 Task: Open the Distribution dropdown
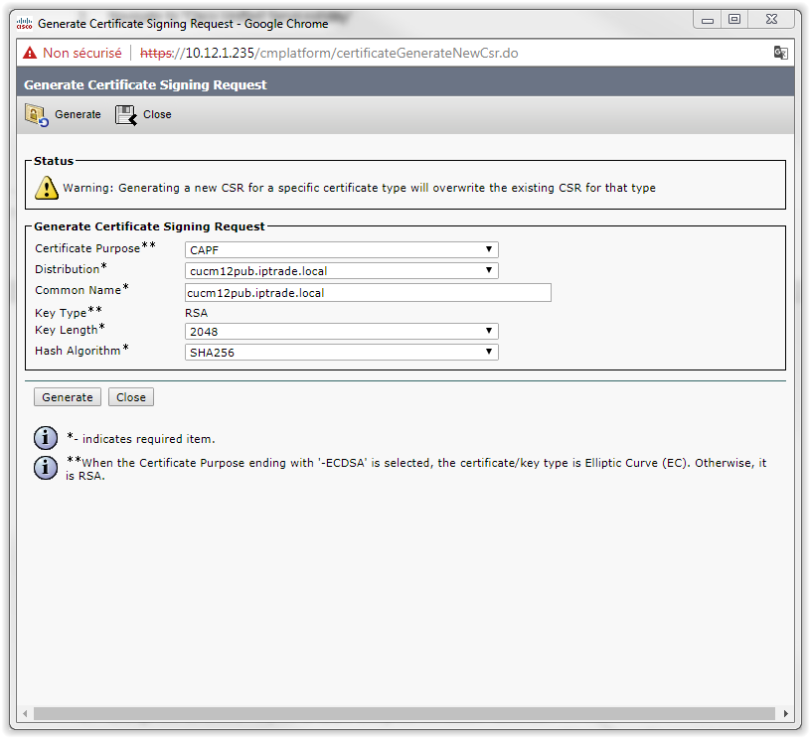pos(342,270)
